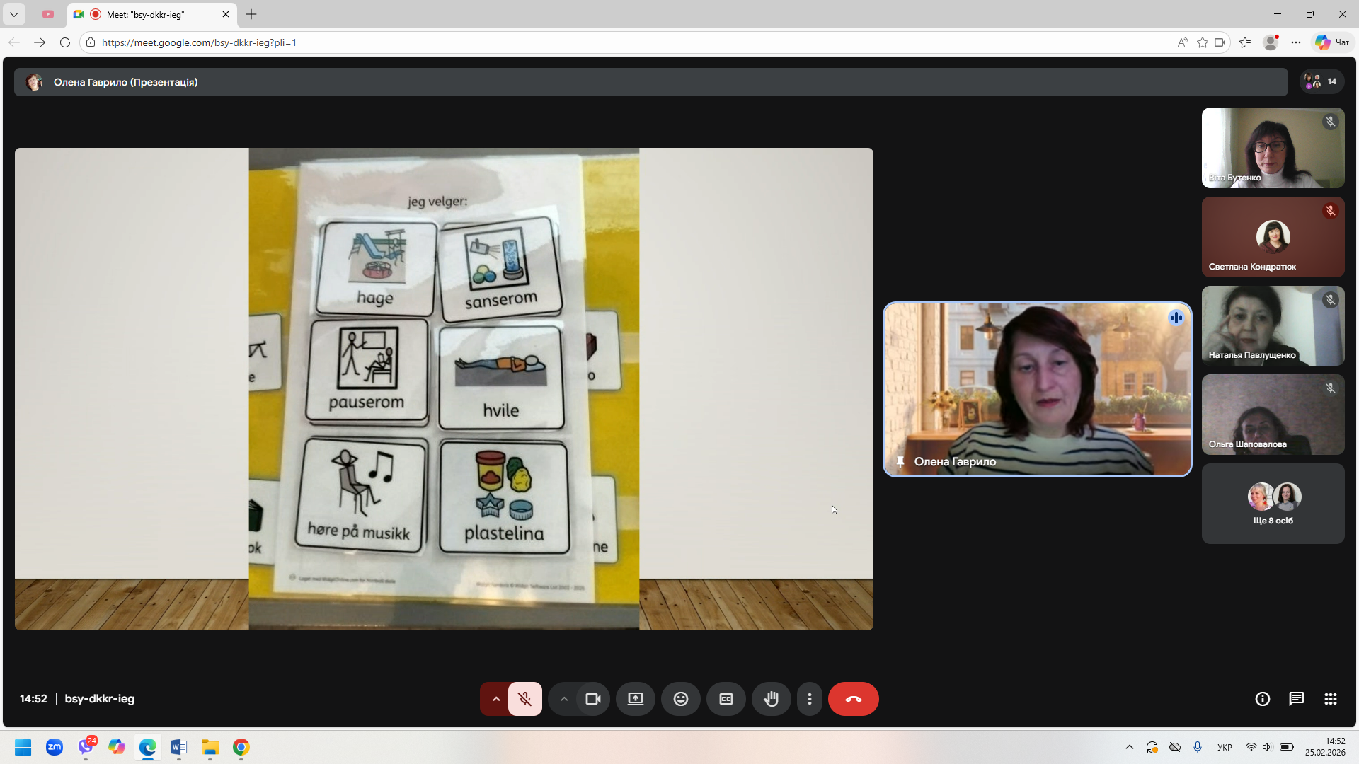Turn on your camera
The height and width of the screenshot is (764, 1359).
[x=593, y=699]
